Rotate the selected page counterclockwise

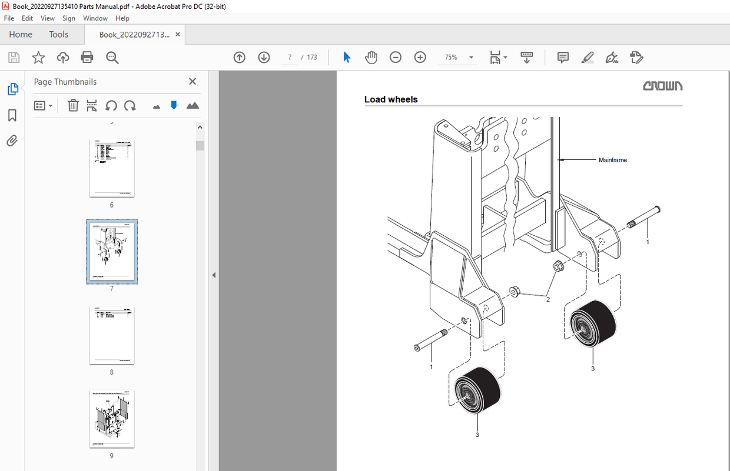(111, 105)
